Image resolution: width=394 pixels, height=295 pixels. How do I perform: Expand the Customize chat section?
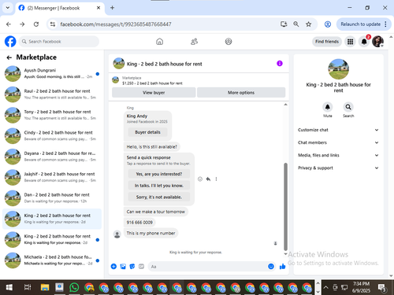338,130
